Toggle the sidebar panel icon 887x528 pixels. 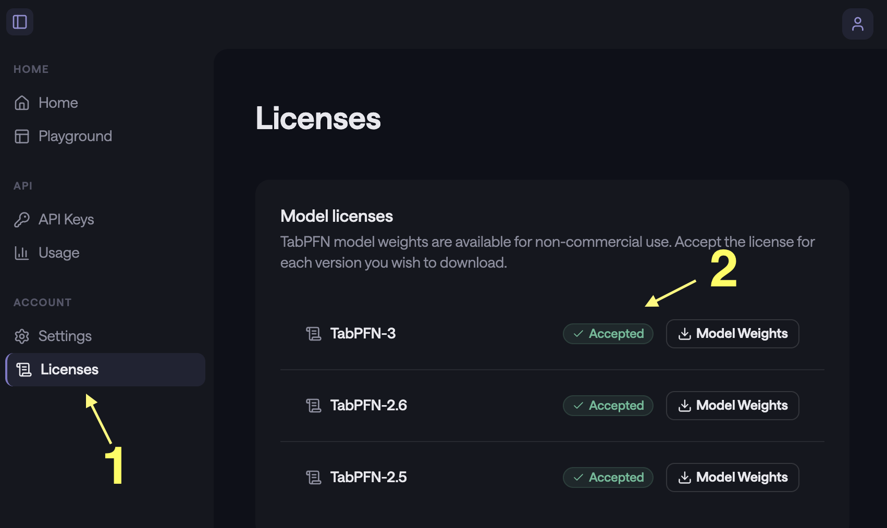pos(20,22)
